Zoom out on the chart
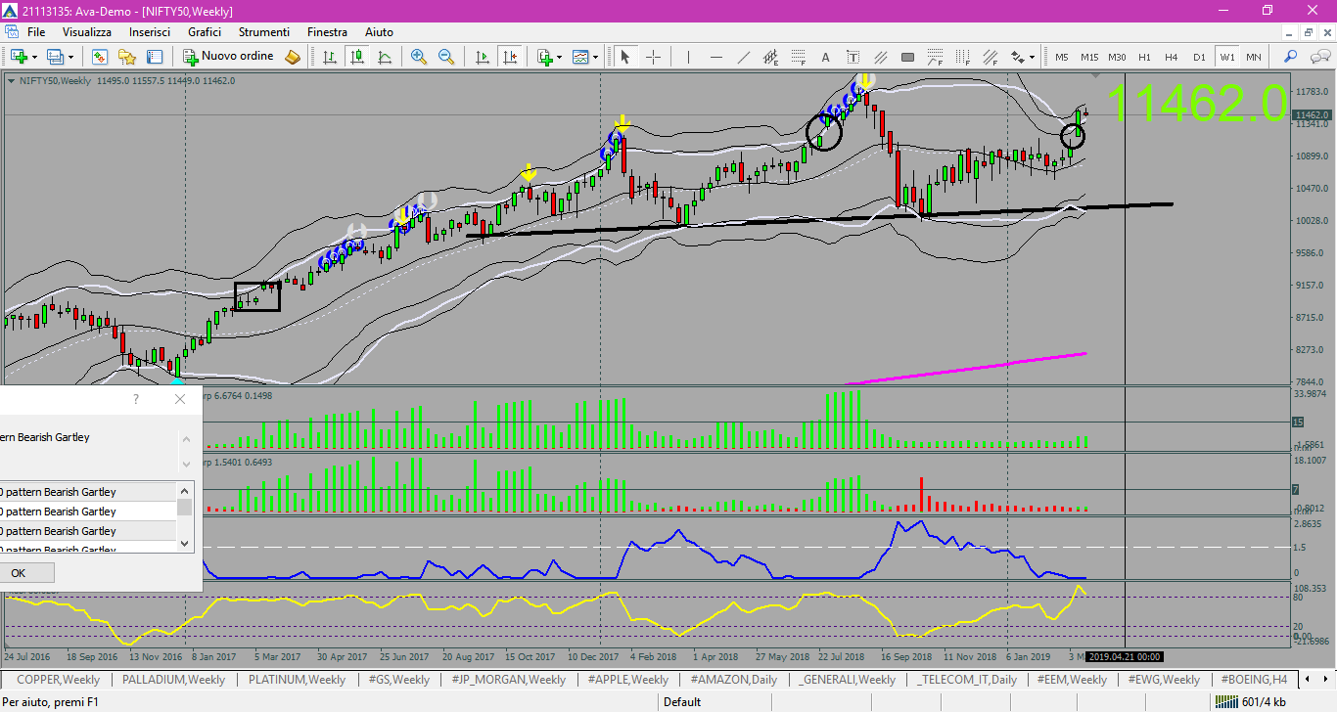1337x712 pixels. tap(446, 57)
